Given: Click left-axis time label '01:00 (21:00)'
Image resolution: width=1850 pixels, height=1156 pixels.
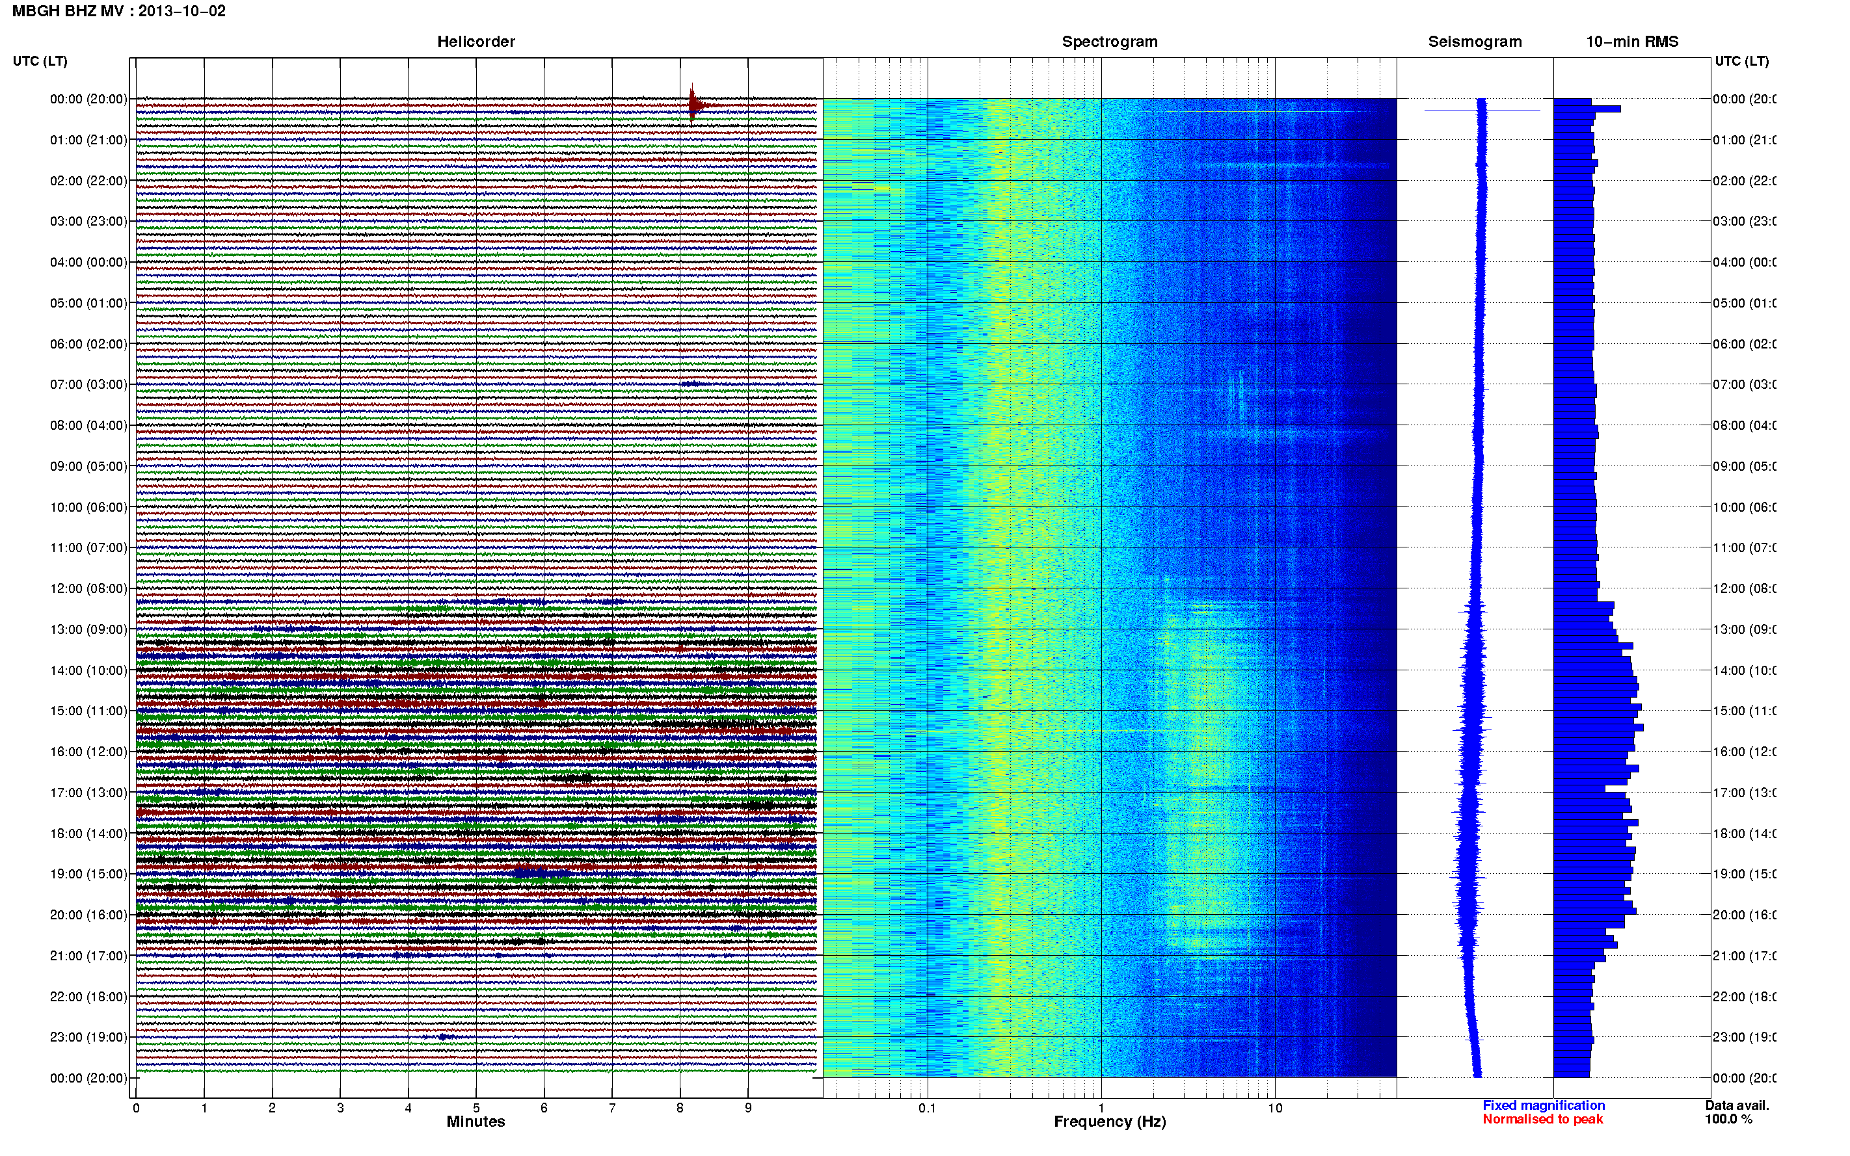Looking at the screenshot, I should pyautogui.click(x=88, y=140).
